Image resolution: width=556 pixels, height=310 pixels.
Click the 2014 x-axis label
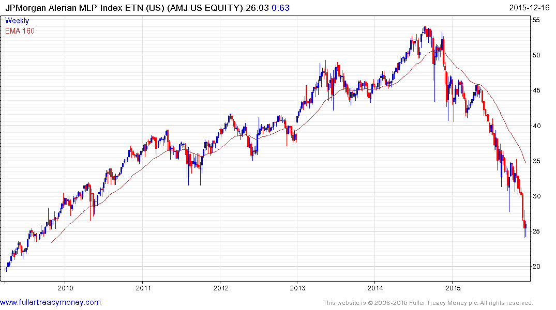point(375,288)
